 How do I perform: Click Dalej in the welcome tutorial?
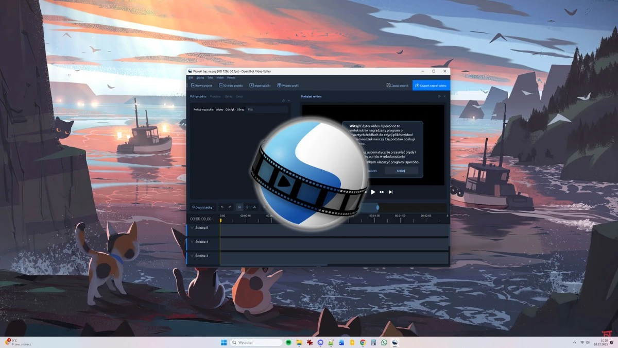point(401,171)
